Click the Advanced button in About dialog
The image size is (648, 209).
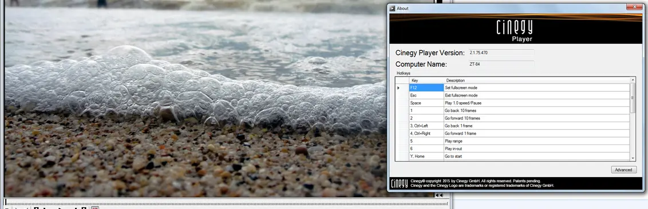[x=623, y=170]
